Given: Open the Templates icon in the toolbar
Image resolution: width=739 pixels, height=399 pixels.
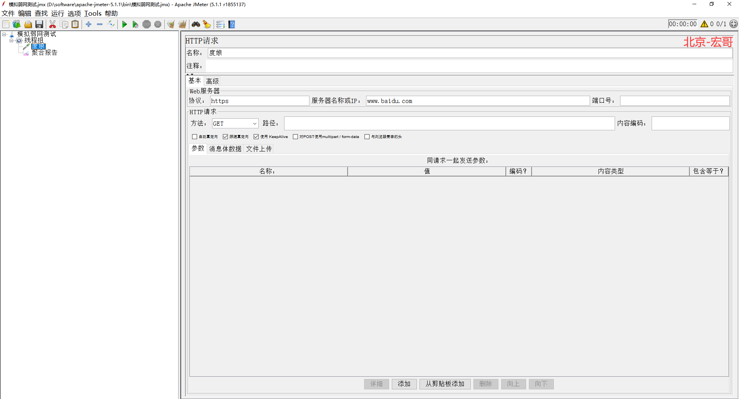Looking at the screenshot, I should pyautogui.click(x=17, y=24).
